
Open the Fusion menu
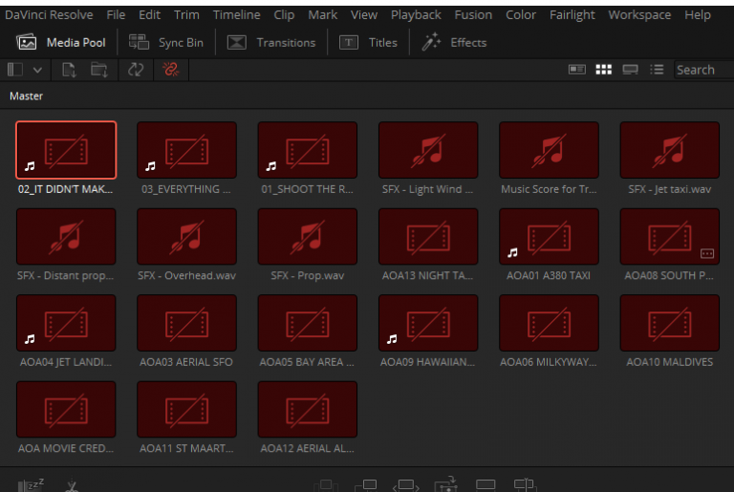(473, 15)
